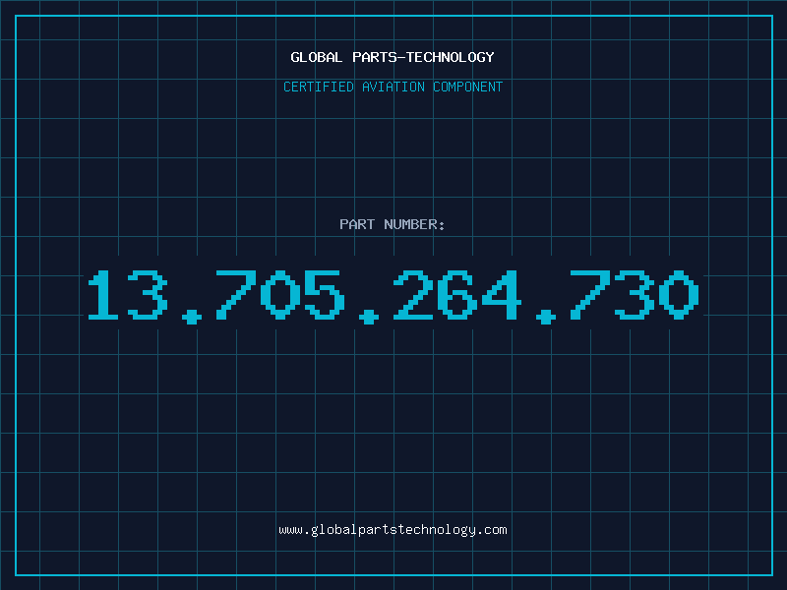787x590 pixels.
Task: Click the PART NUMBER: label
Action: 393,224
